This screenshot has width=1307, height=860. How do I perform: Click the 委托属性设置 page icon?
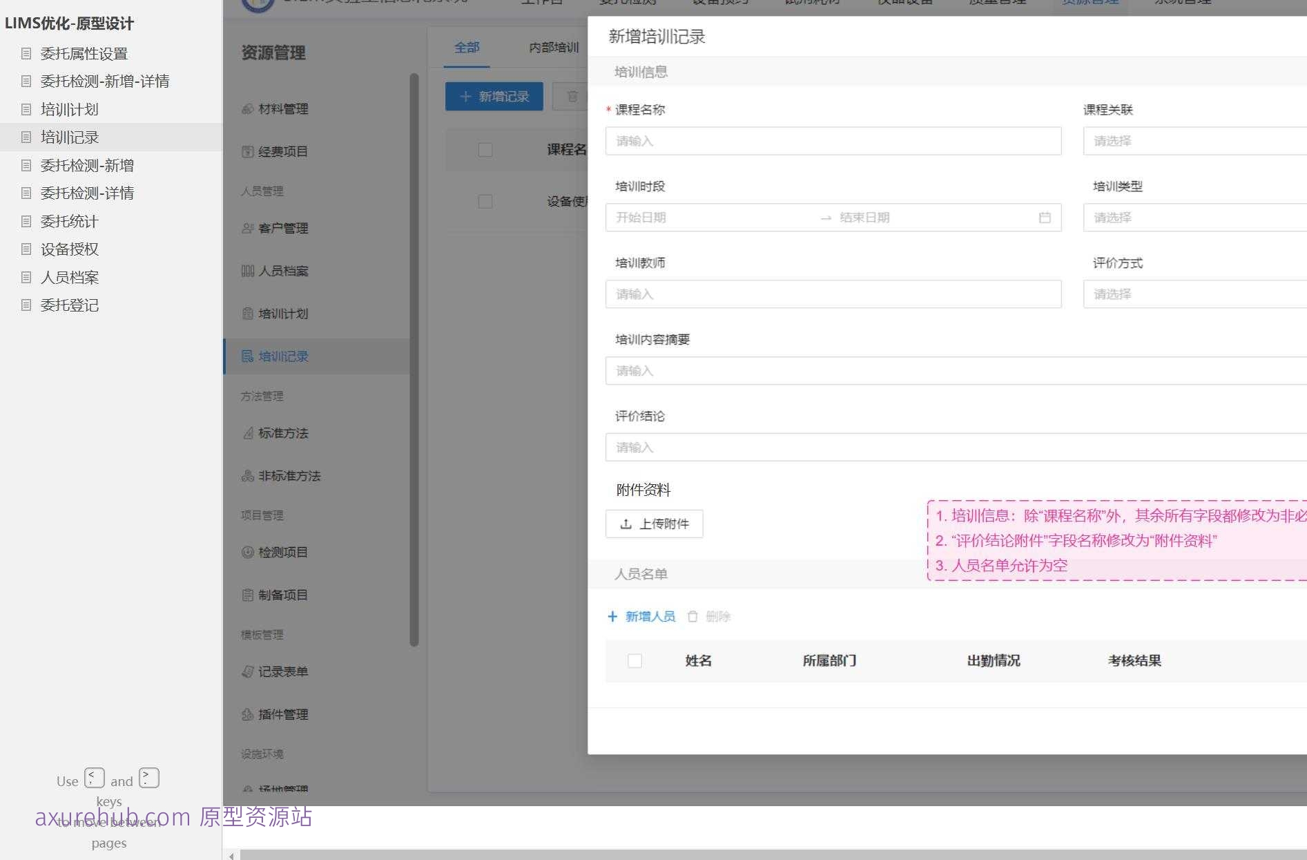[x=26, y=53]
